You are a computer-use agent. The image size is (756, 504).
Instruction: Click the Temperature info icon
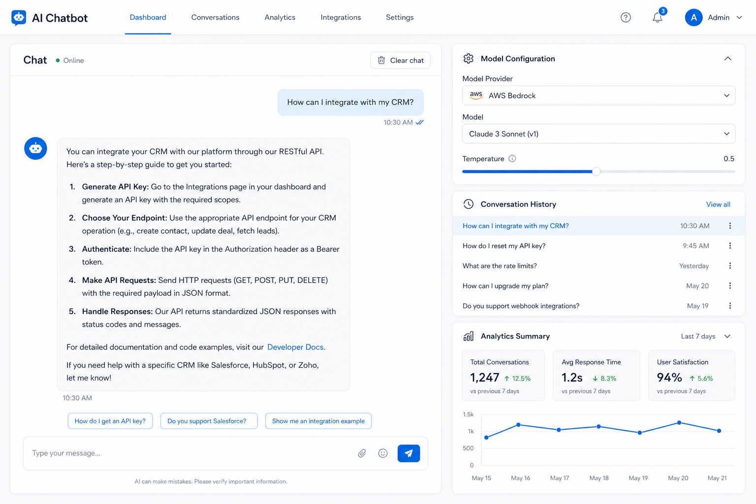tap(512, 158)
